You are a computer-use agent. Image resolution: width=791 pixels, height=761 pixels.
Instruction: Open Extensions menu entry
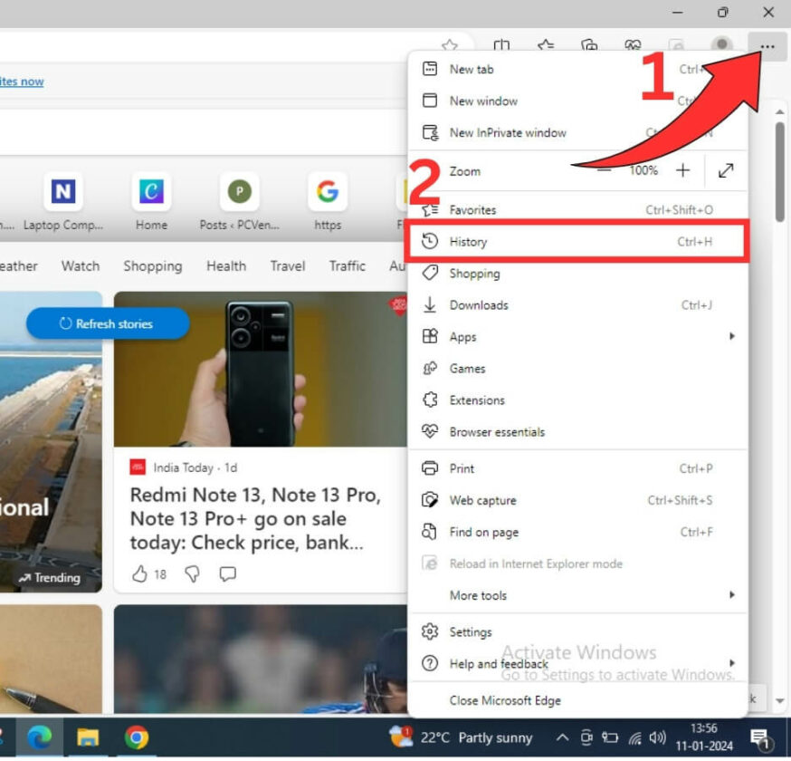click(x=577, y=400)
